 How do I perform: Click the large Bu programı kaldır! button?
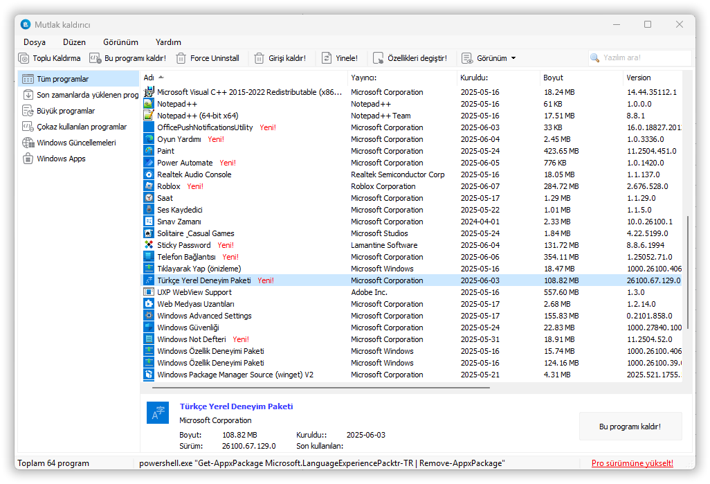point(630,427)
